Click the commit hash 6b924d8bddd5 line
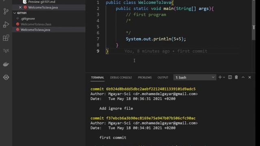This screenshot has width=260, height=146. click(143, 89)
